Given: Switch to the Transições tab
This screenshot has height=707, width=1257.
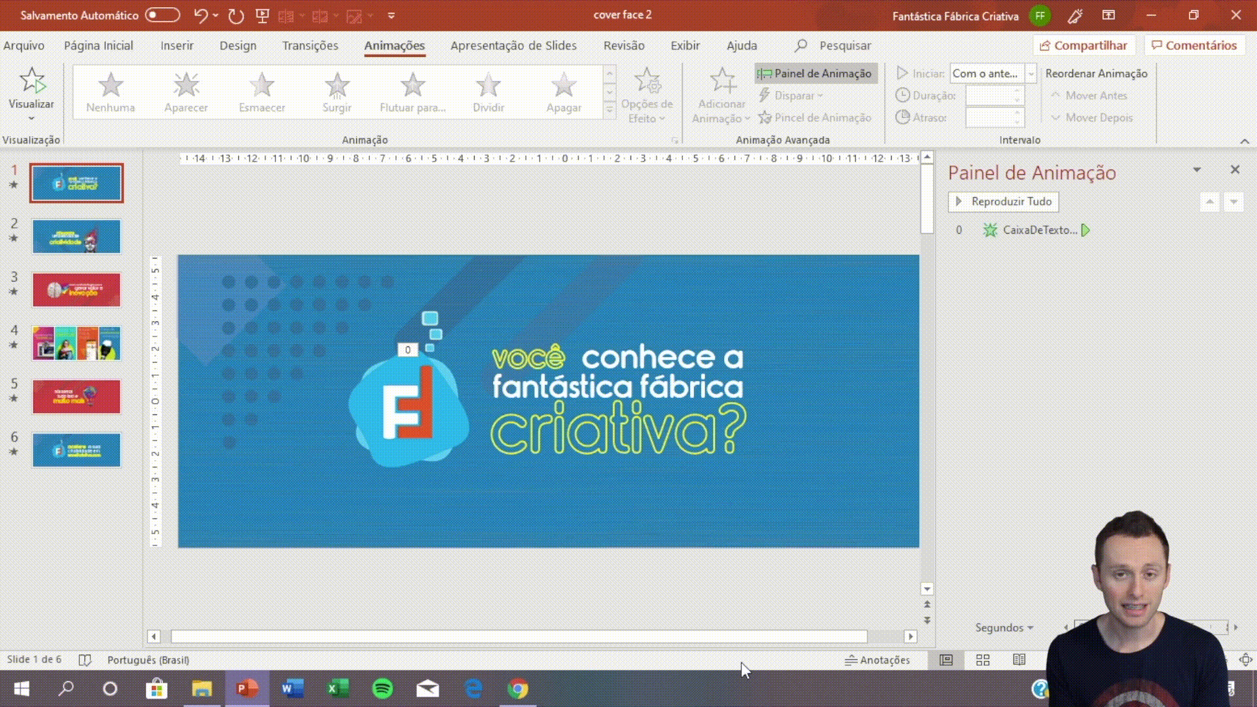Looking at the screenshot, I should coord(310,45).
